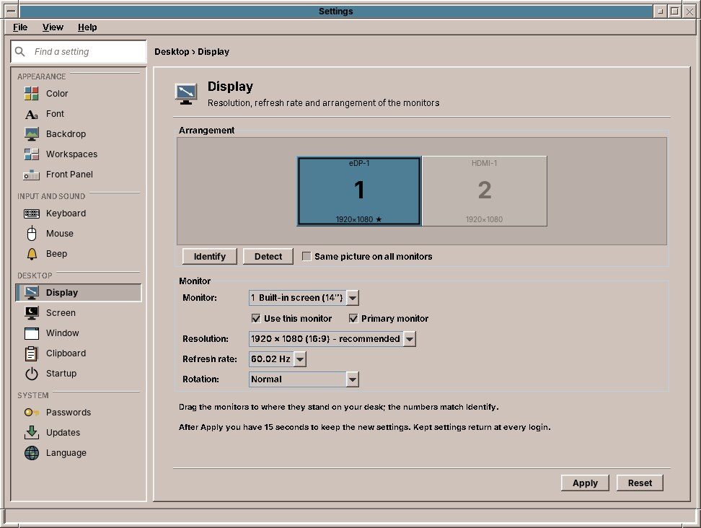Open the Passwords key icon

click(x=31, y=412)
